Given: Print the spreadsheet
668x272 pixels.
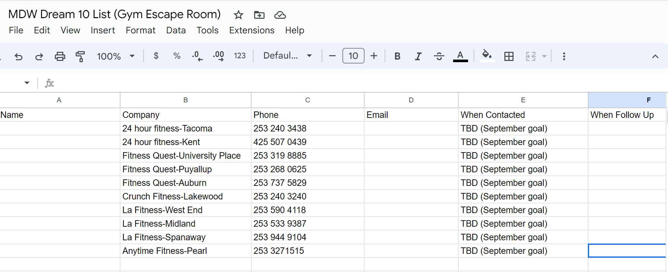Looking at the screenshot, I should tap(60, 56).
